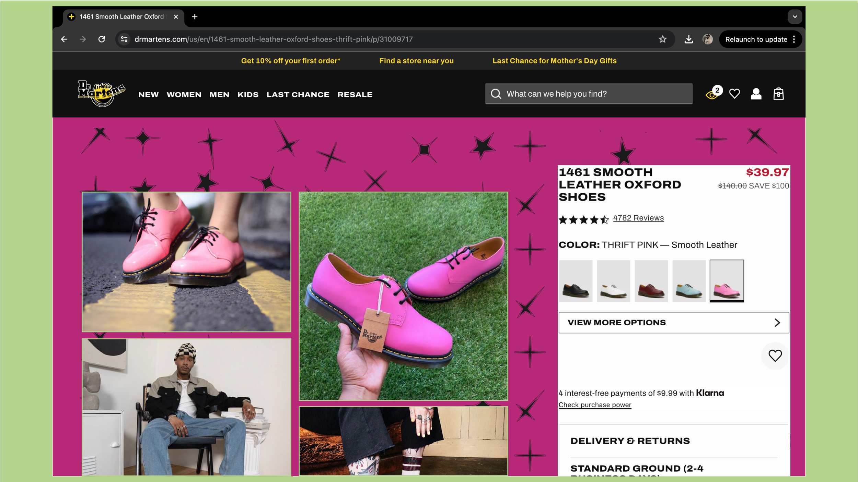
Task: Click the struck-through $140.00 original price
Action: click(x=732, y=186)
